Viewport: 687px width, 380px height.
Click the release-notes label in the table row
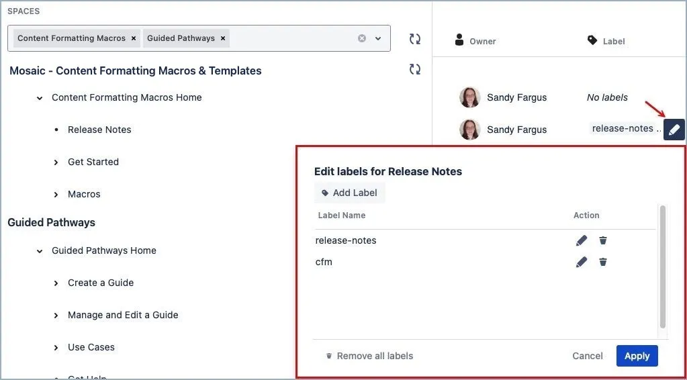(623, 128)
